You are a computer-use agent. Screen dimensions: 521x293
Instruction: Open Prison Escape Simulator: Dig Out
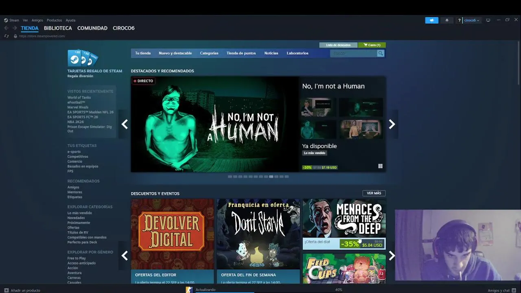click(x=90, y=129)
